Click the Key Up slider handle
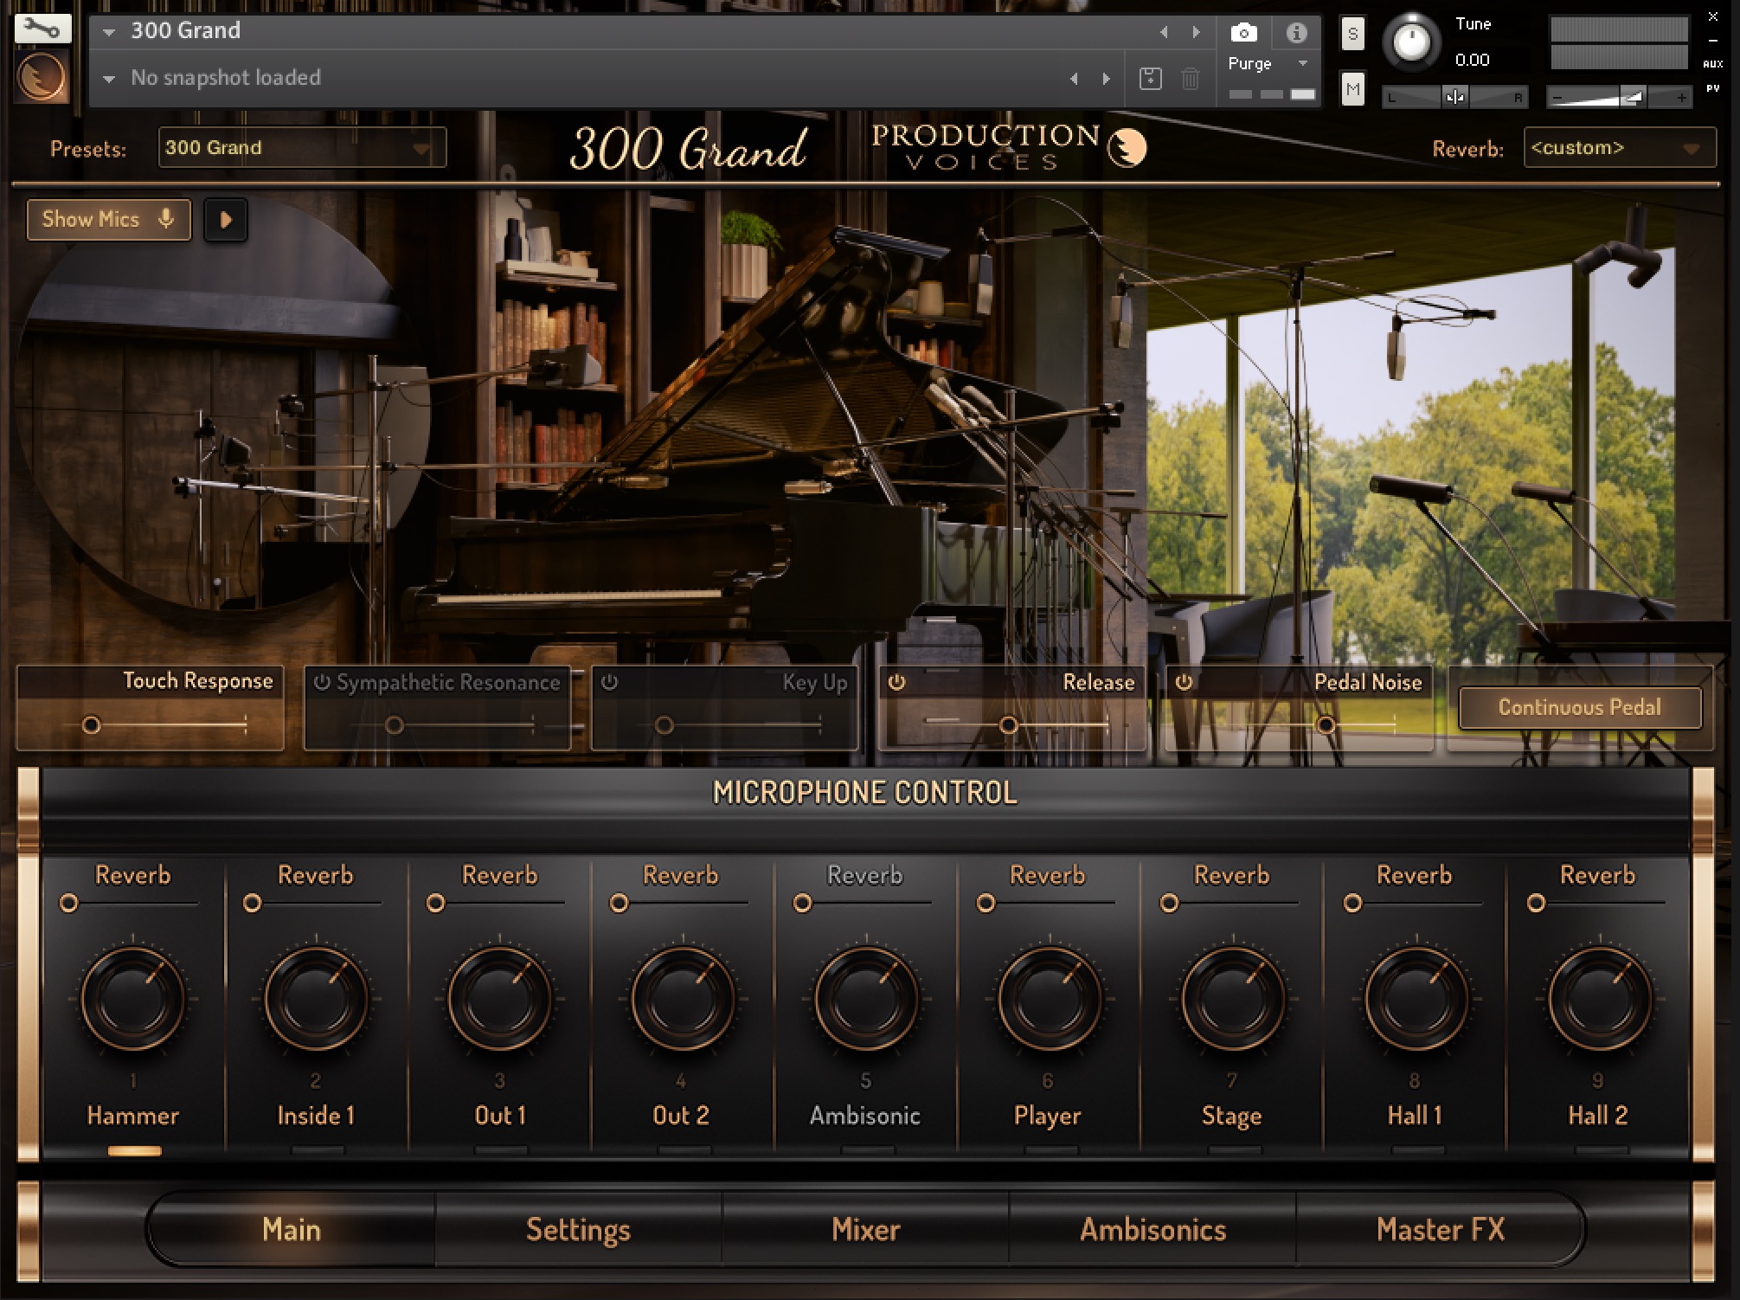1740x1300 pixels. [664, 725]
